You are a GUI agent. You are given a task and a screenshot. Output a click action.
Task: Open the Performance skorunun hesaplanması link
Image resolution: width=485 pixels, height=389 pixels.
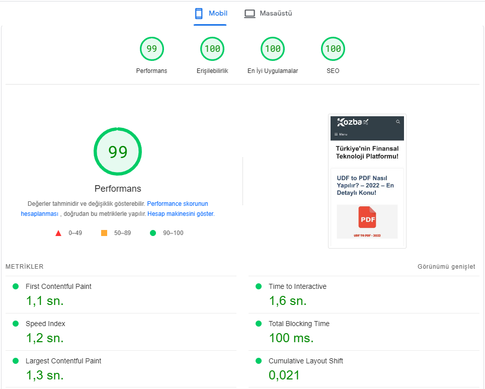178,204
